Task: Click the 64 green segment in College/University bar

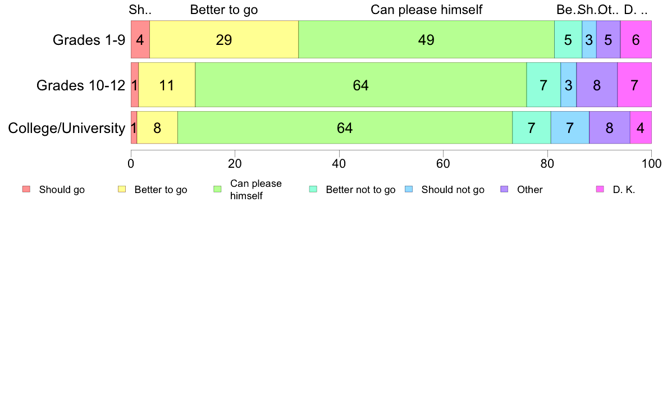Action: point(345,128)
